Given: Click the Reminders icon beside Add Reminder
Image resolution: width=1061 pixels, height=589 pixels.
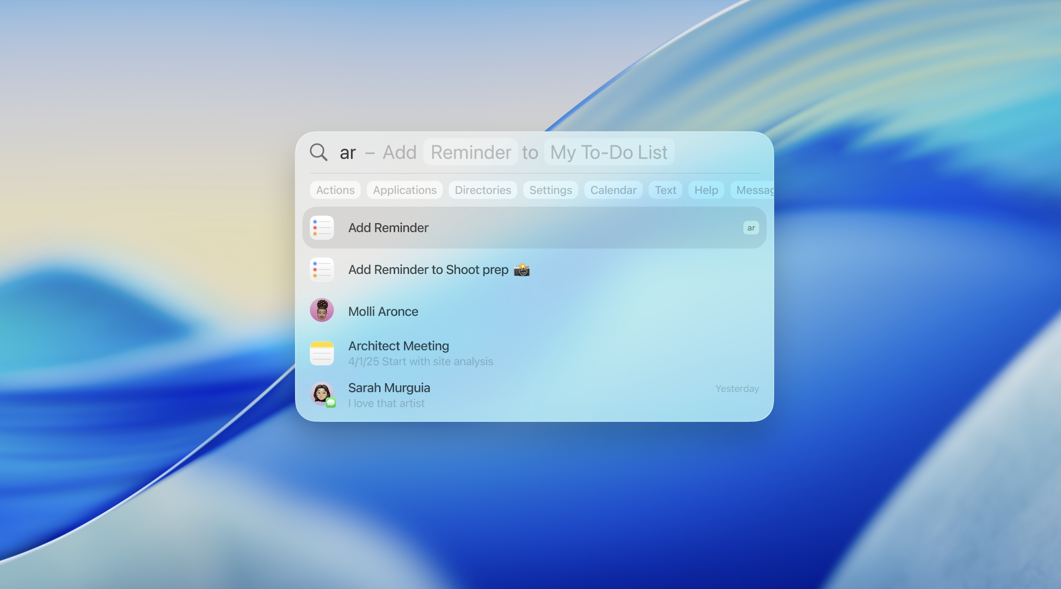Looking at the screenshot, I should [x=322, y=227].
